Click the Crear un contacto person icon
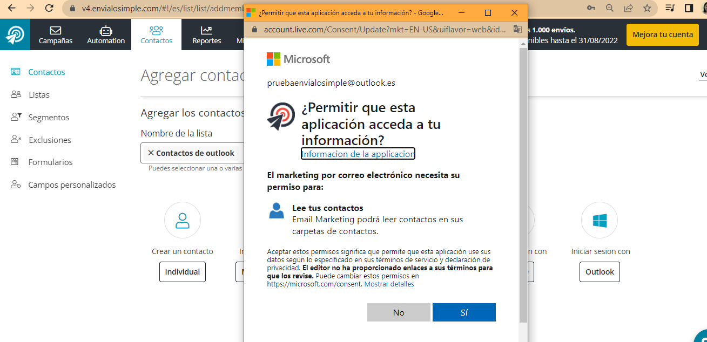 pos(183,220)
